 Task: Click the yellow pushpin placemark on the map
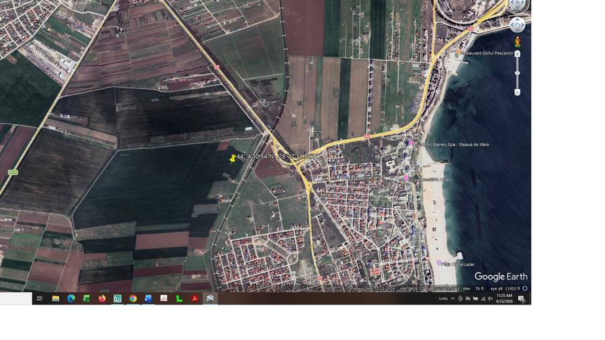click(x=233, y=159)
